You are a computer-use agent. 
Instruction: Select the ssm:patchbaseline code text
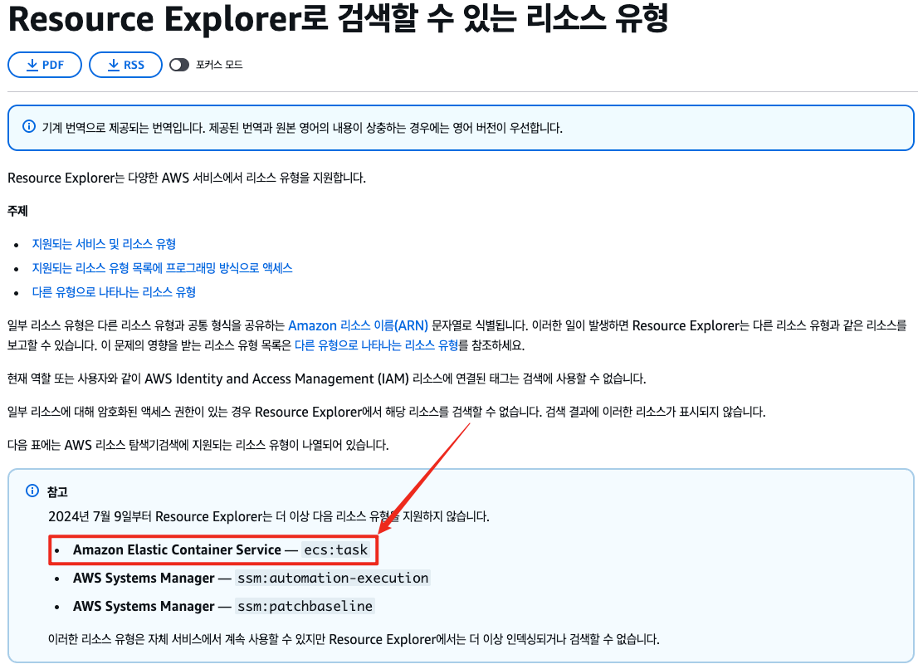[x=305, y=606]
